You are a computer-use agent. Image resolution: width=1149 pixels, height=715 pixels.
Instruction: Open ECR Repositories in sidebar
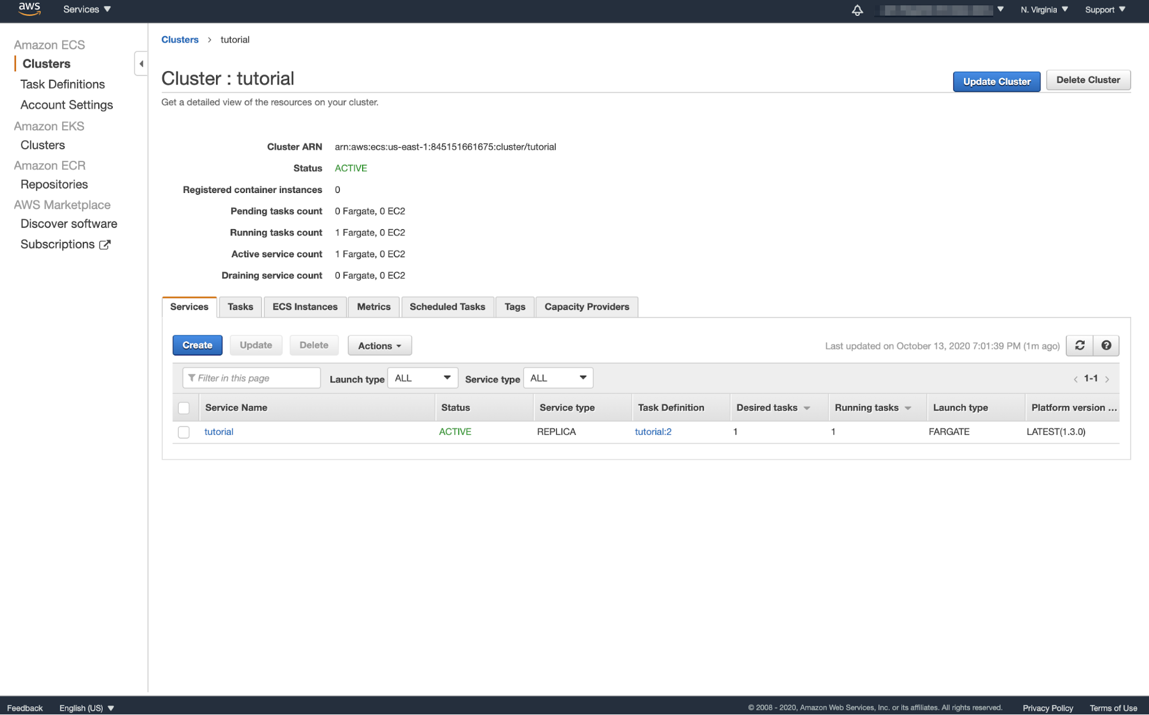54,184
